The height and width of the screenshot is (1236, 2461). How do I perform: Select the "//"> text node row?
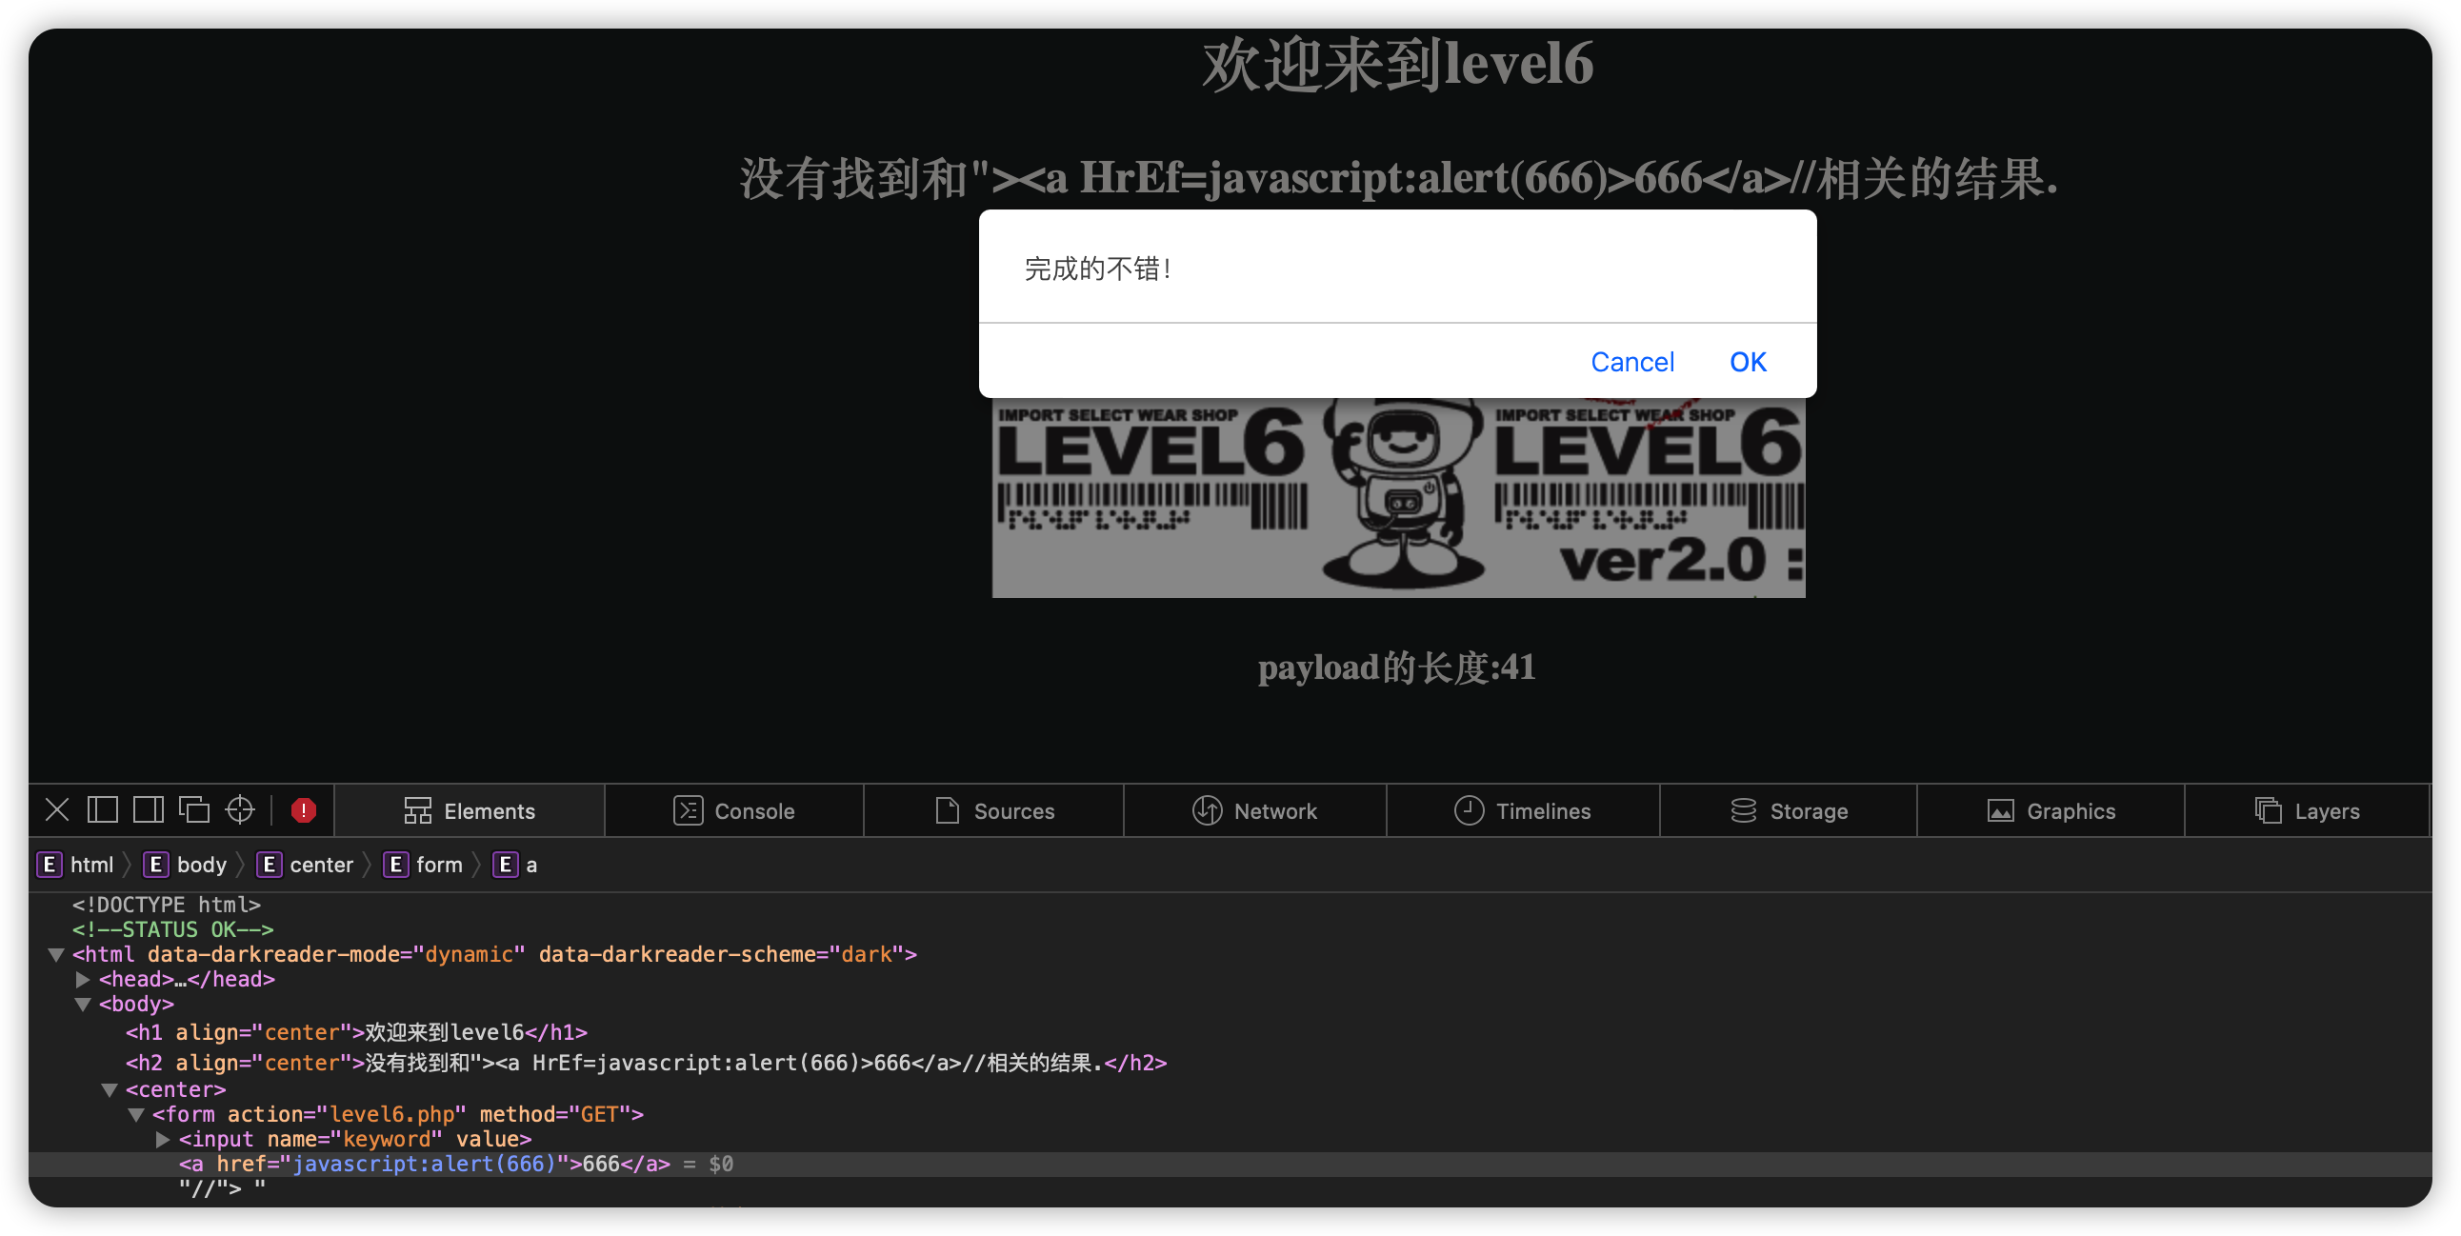(x=222, y=1189)
